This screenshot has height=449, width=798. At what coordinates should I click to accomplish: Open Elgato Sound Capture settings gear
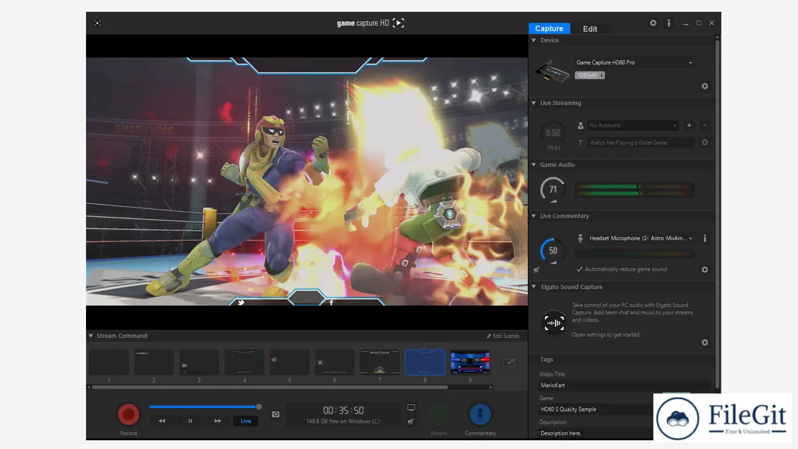(x=705, y=343)
